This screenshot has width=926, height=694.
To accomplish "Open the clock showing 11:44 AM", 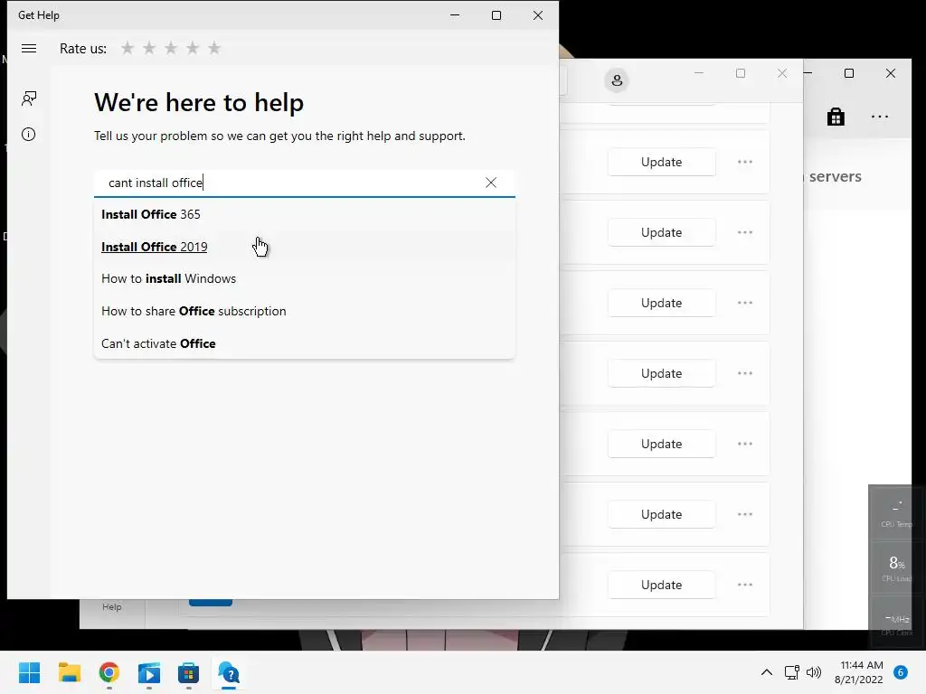I will click(x=859, y=672).
